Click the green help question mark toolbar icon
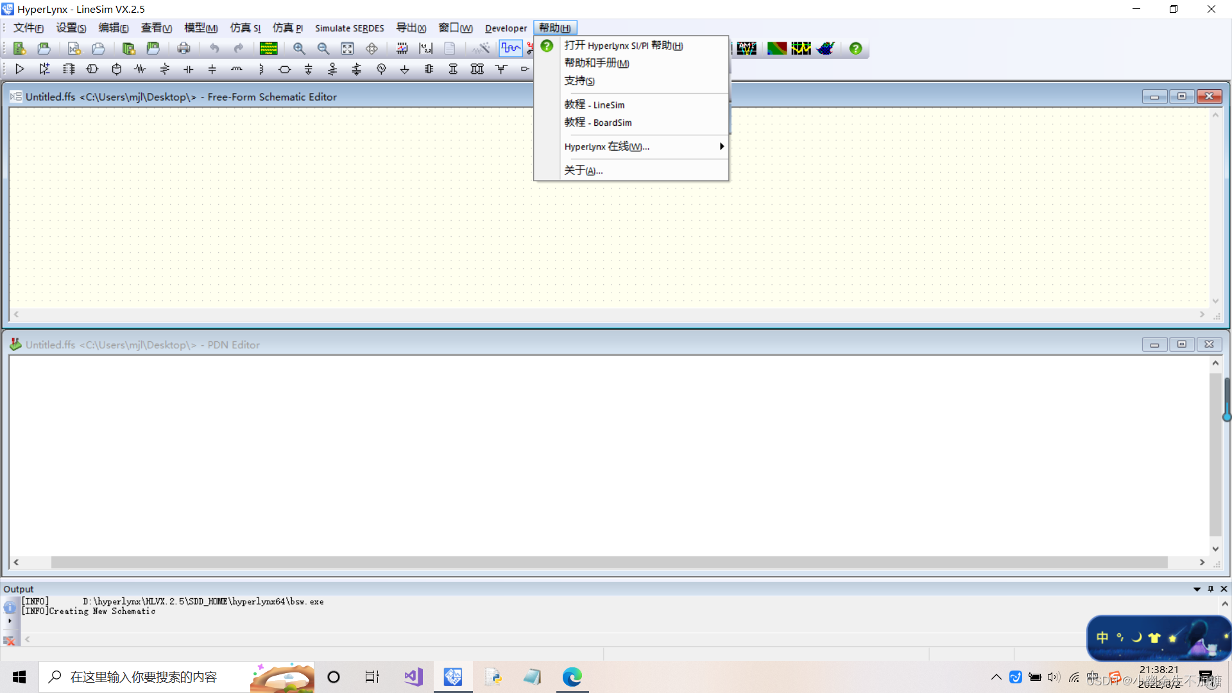Viewport: 1232px width, 693px height. 855,48
